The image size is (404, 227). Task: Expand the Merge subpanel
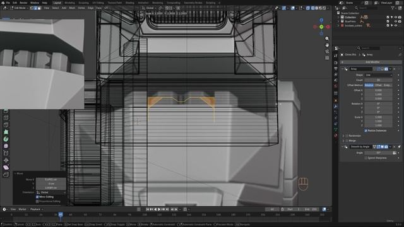pos(343,141)
